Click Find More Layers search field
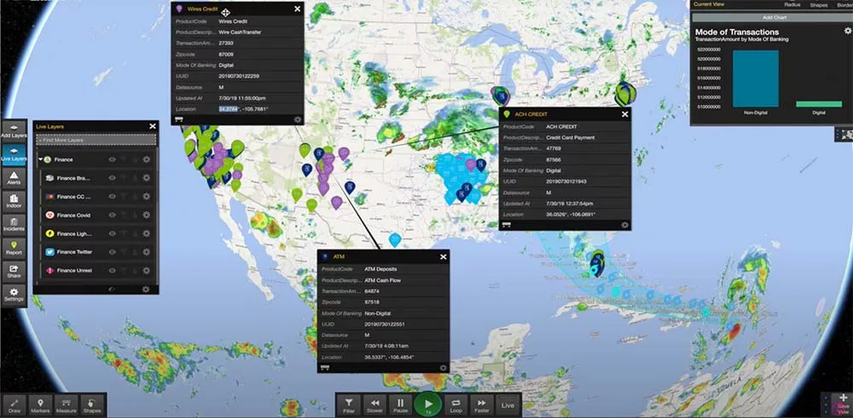 [x=96, y=140]
